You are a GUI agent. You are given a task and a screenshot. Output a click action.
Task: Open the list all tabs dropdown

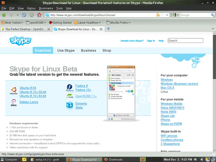click(x=213, y=29)
